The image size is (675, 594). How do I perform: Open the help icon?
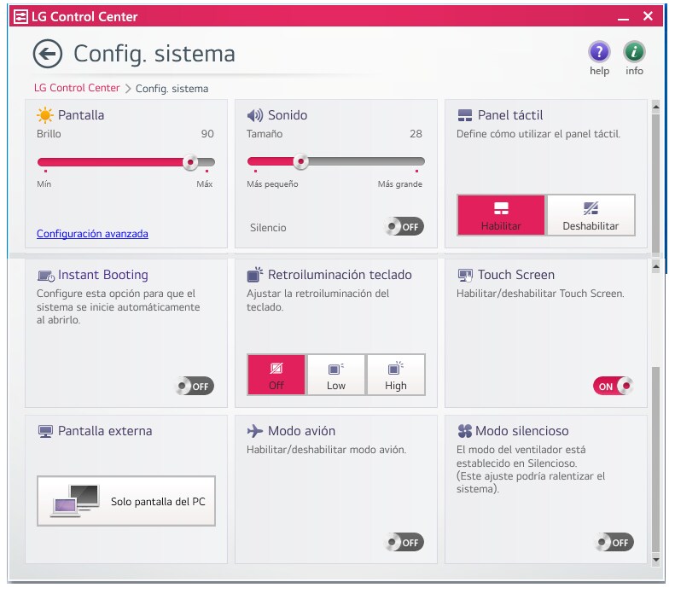[599, 51]
